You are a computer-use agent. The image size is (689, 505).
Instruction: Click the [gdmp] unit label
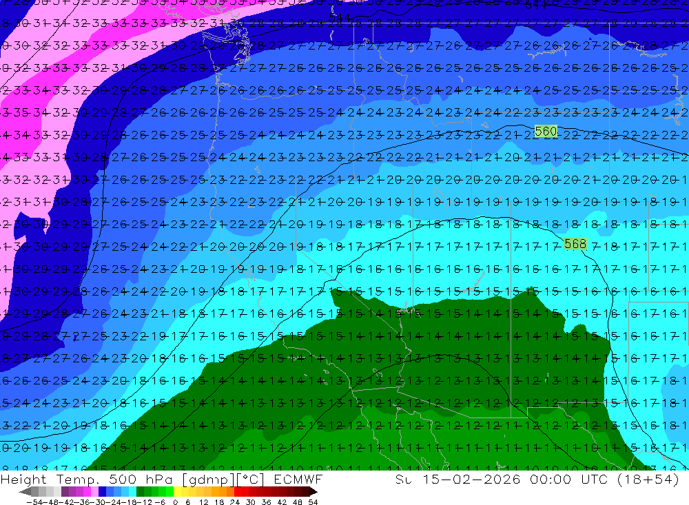click(x=209, y=480)
